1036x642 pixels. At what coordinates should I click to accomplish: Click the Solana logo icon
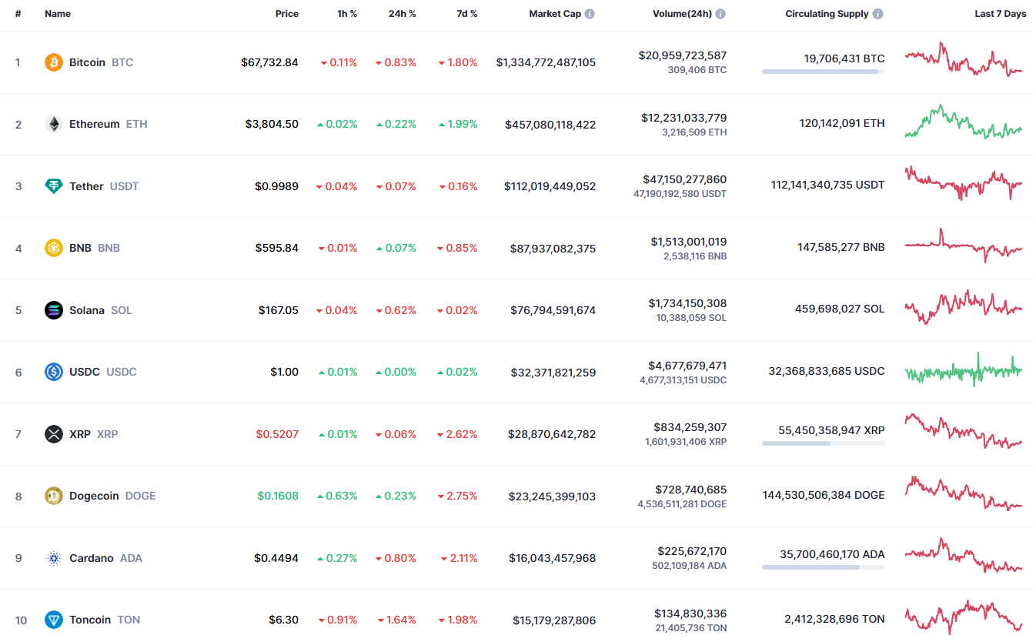[54, 310]
